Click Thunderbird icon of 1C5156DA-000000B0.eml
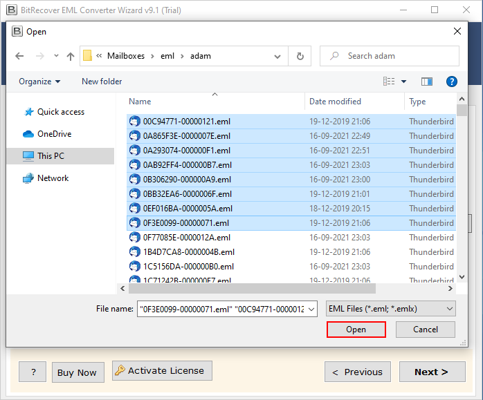 (x=135, y=266)
